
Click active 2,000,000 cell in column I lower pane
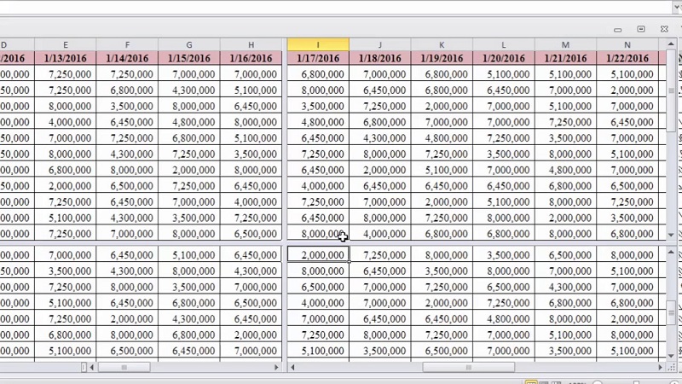318,254
